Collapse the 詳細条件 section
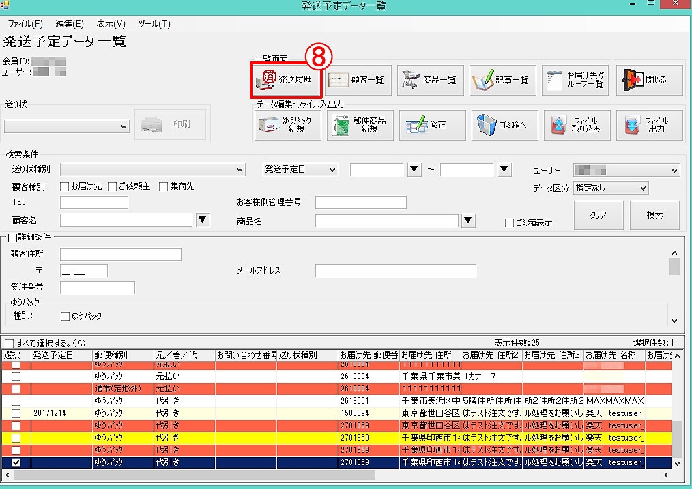Screen dimensions: 692x489 (x=12, y=238)
